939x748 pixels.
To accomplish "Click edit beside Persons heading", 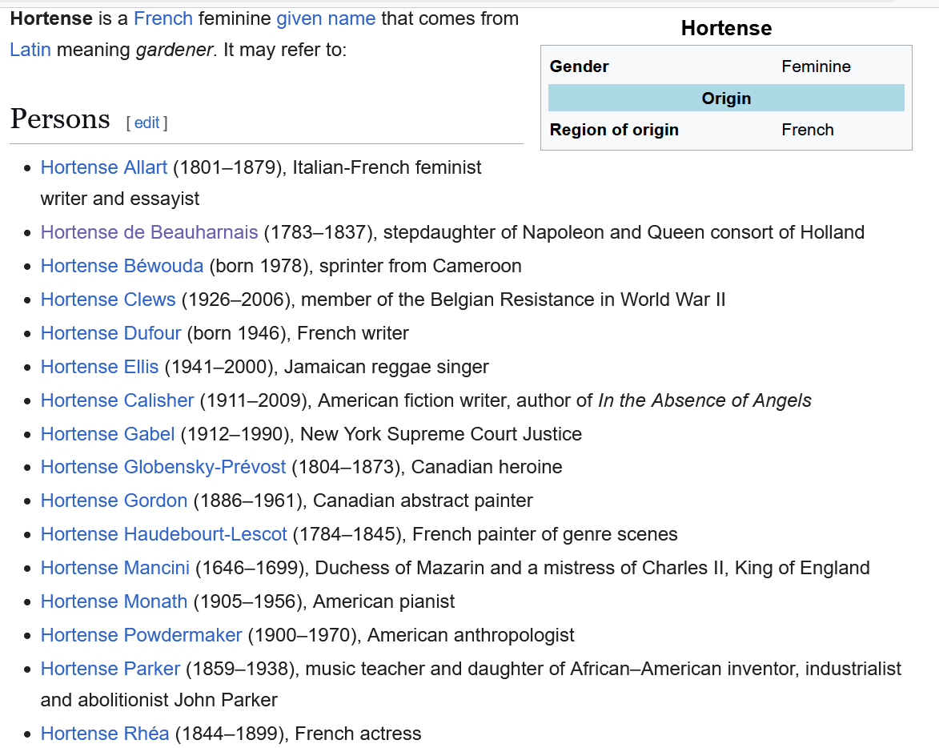I will [x=146, y=123].
